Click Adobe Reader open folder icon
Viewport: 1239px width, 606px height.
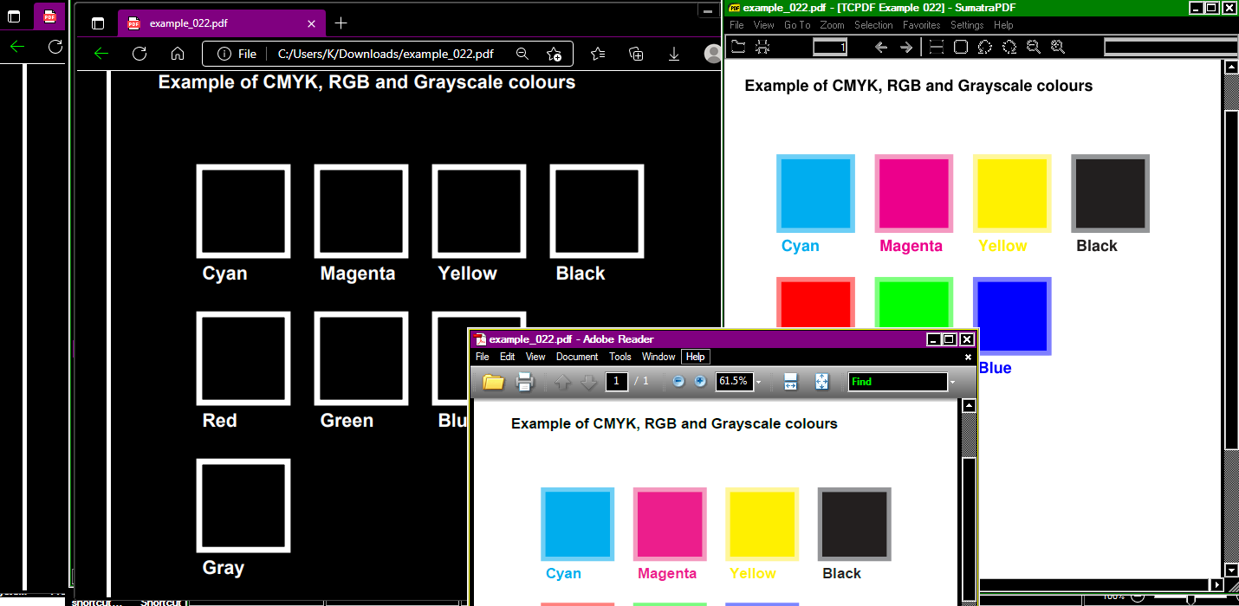coord(494,382)
